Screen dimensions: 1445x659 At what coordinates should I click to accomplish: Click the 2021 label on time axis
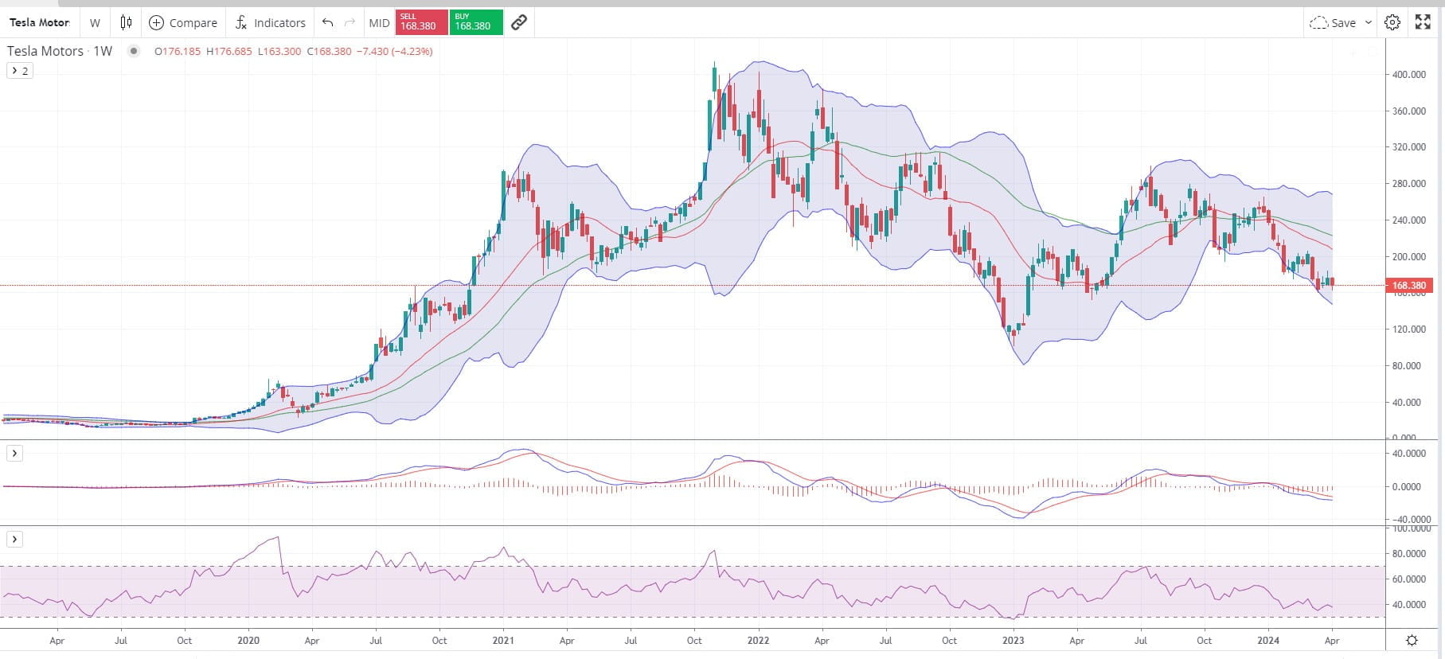503,640
